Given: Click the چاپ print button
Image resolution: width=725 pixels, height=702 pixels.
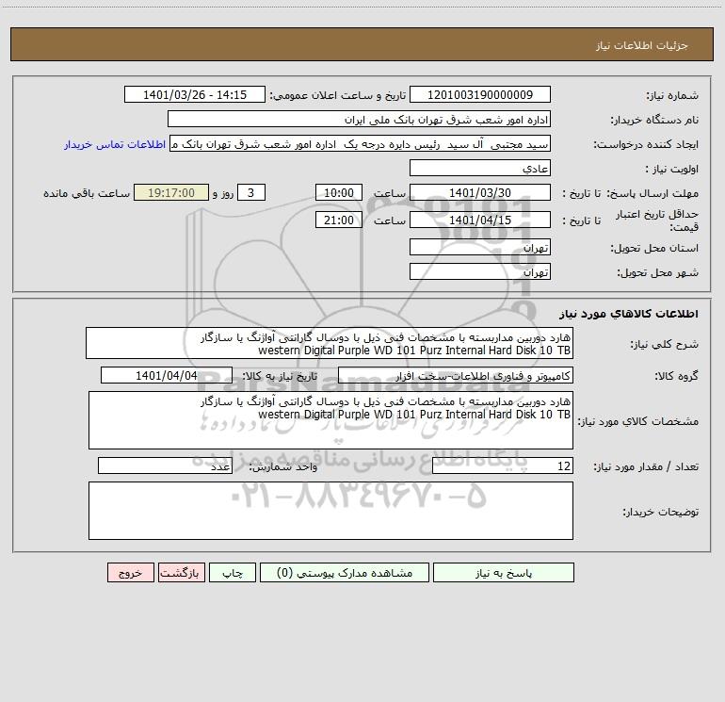Looking at the screenshot, I should click(233, 573).
